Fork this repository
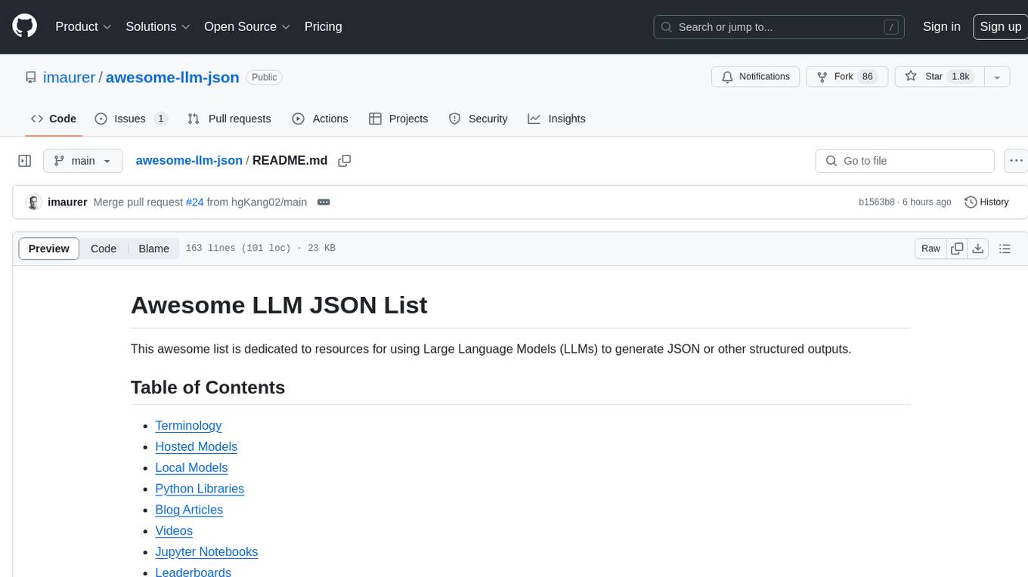Image resolution: width=1028 pixels, height=577 pixels. click(847, 77)
